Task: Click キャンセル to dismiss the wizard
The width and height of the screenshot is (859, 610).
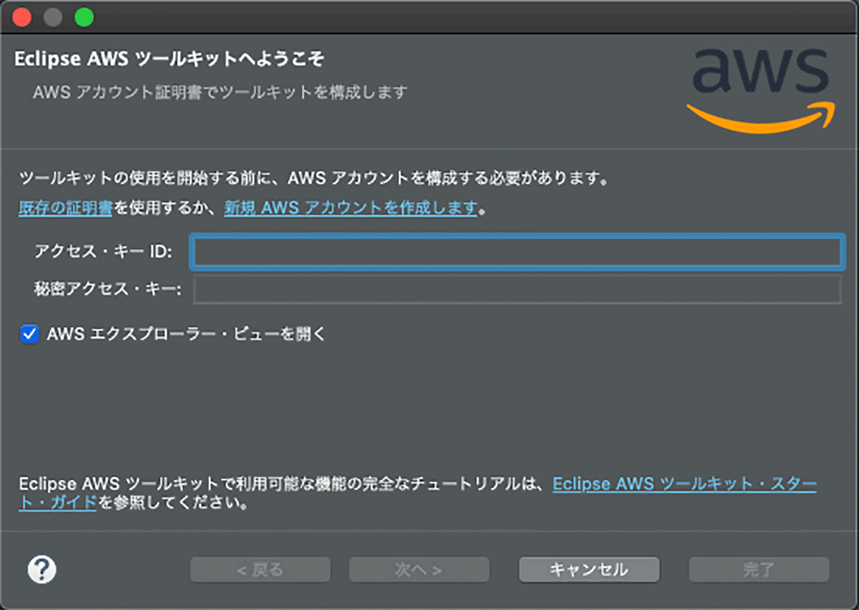Action: click(588, 569)
